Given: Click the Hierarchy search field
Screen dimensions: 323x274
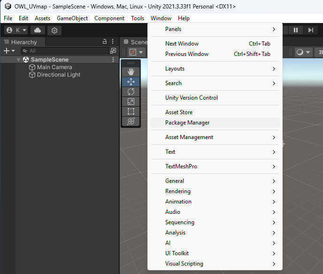Looking at the screenshot, I should tap(65, 51).
